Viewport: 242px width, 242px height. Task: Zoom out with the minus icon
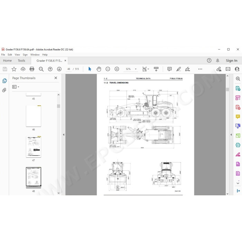click(108, 69)
